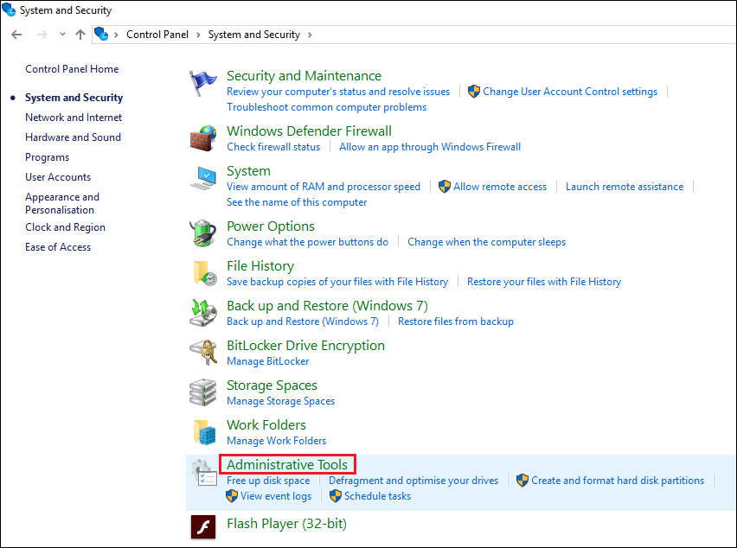Viewport: 737px width, 548px height.
Task: Open User Accounts category
Action: click(58, 177)
